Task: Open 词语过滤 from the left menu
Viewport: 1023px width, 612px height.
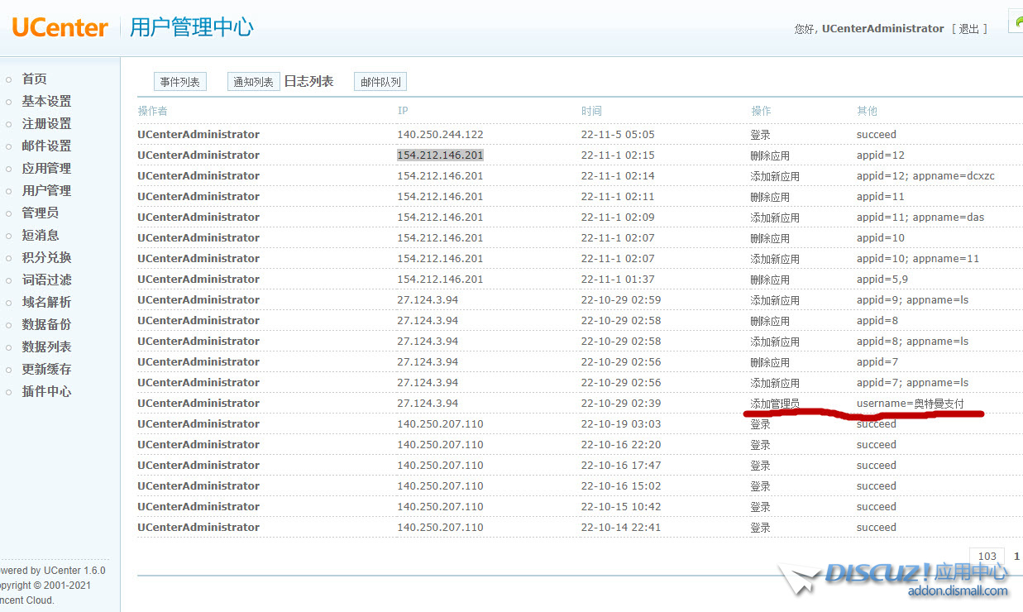Action: (x=46, y=280)
